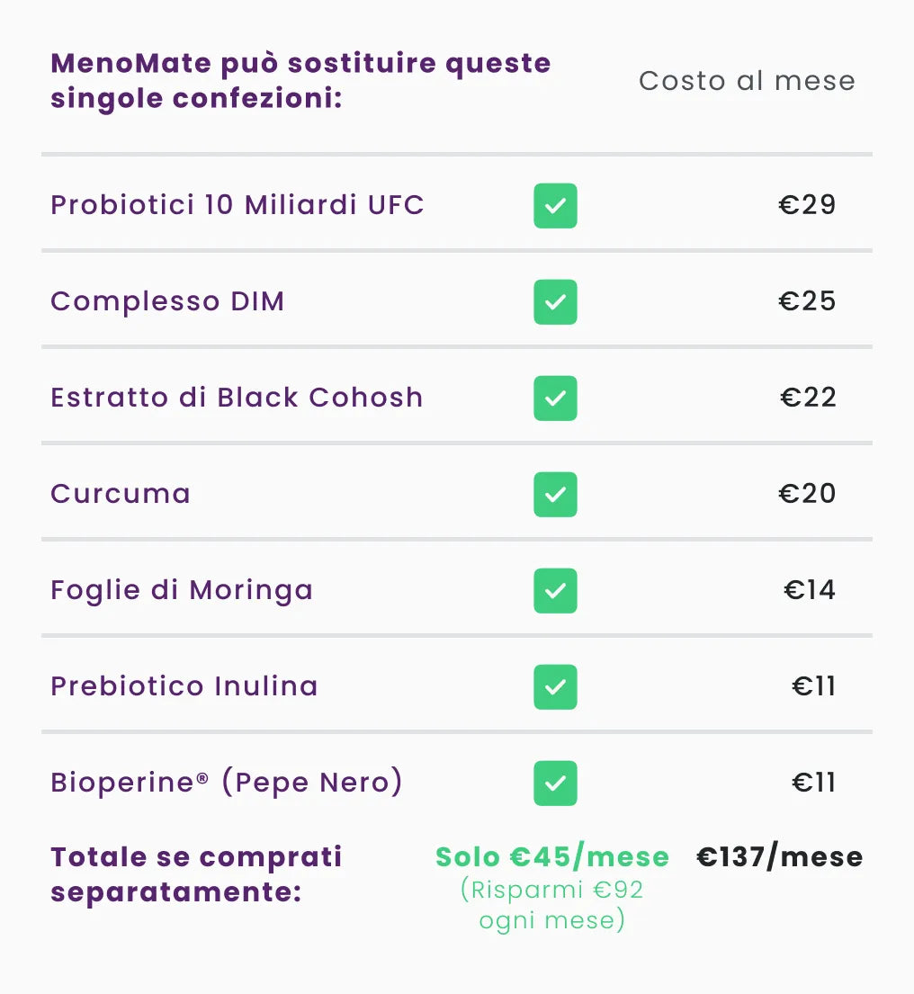The height and width of the screenshot is (994, 914).
Task: Click the checkmark for Estratto di Black Cohosh
Action: click(x=555, y=398)
